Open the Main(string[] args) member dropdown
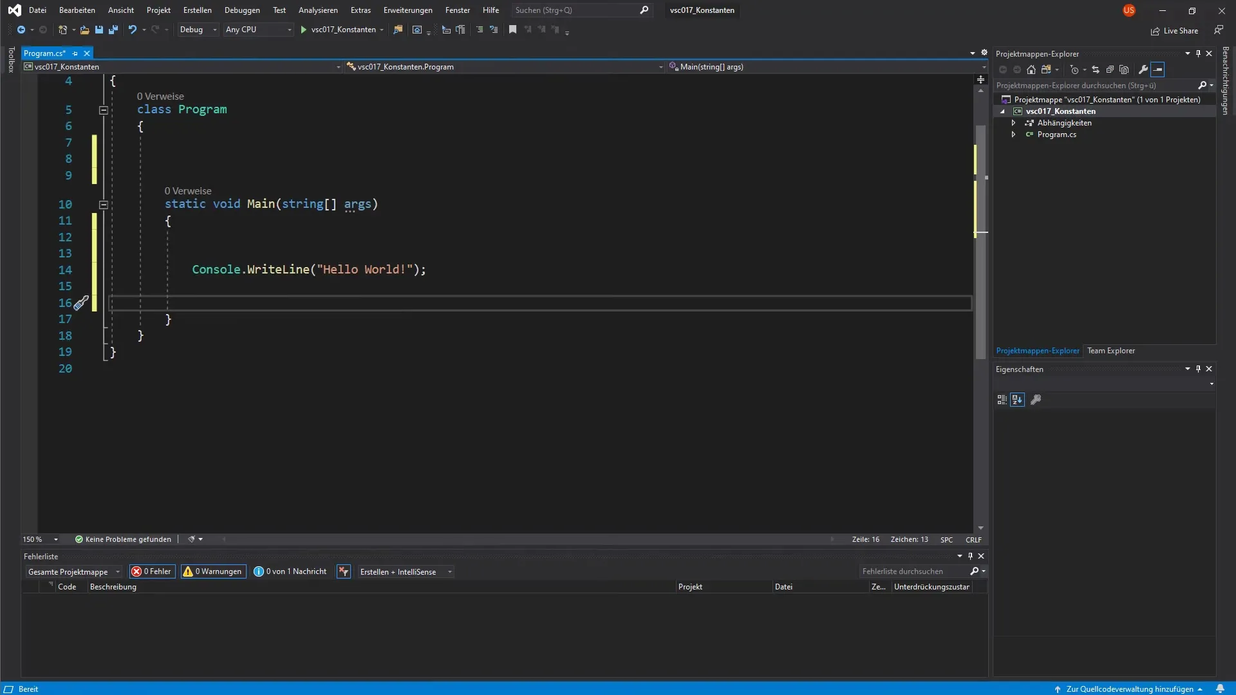 (827, 66)
